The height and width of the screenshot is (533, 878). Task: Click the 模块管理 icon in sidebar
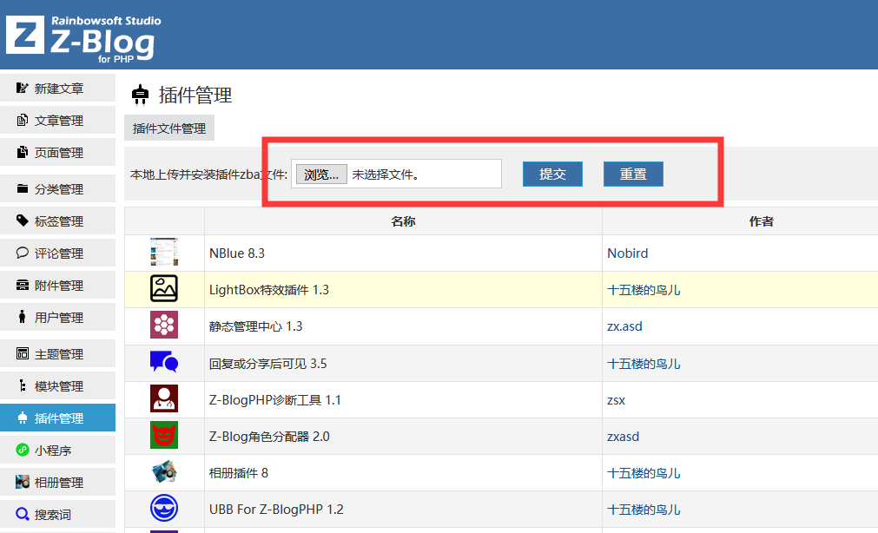click(22, 385)
